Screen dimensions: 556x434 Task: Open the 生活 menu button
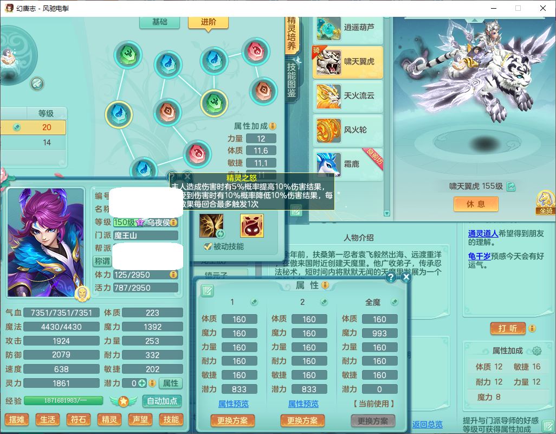pyautogui.click(x=48, y=420)
